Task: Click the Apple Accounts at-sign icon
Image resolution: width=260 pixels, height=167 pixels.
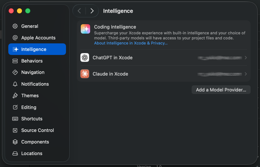Action: [15, 38]
